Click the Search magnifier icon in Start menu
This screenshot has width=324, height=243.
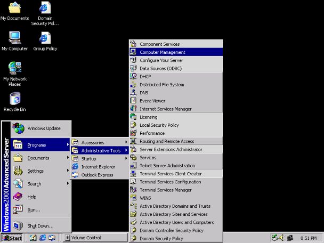pos(18,183)
